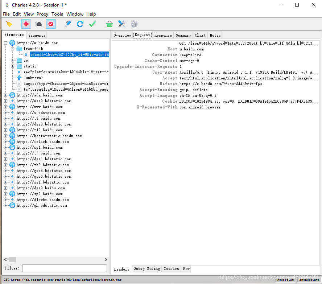Click the lightning icon for https://t7.baidu.com
This screenshot has height=284, width=322.
pyautogui.click(x=12, y=153)
